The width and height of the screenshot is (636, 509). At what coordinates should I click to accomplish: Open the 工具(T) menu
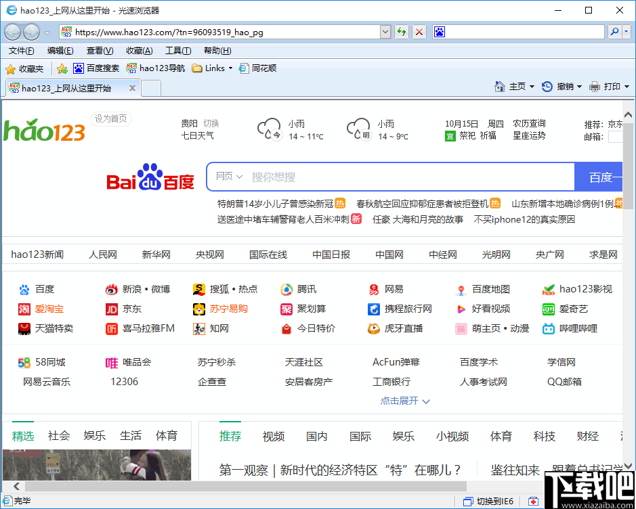point(178,51)
